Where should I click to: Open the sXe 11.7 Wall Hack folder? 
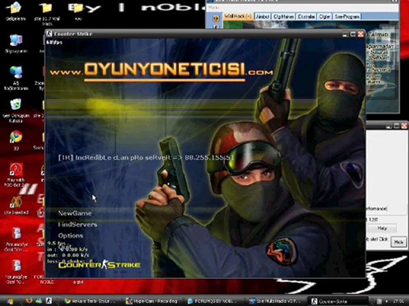(47, 13)
